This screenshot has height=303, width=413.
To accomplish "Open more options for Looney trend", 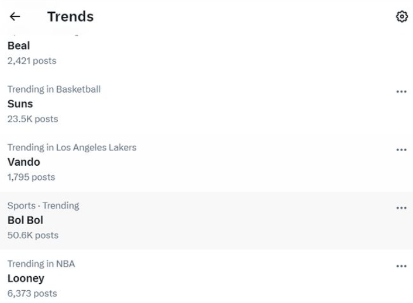I will [401, 266].
